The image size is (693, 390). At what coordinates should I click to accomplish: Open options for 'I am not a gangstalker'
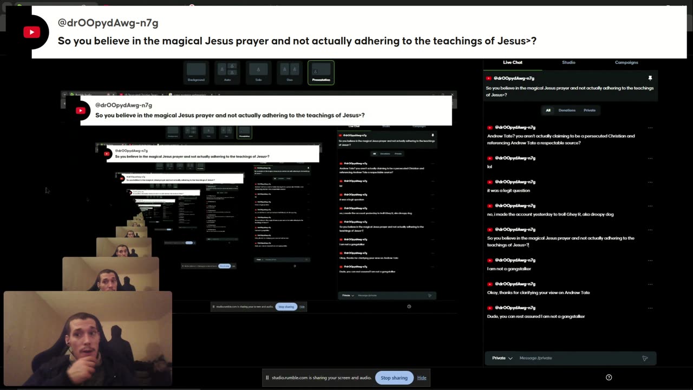650,260
